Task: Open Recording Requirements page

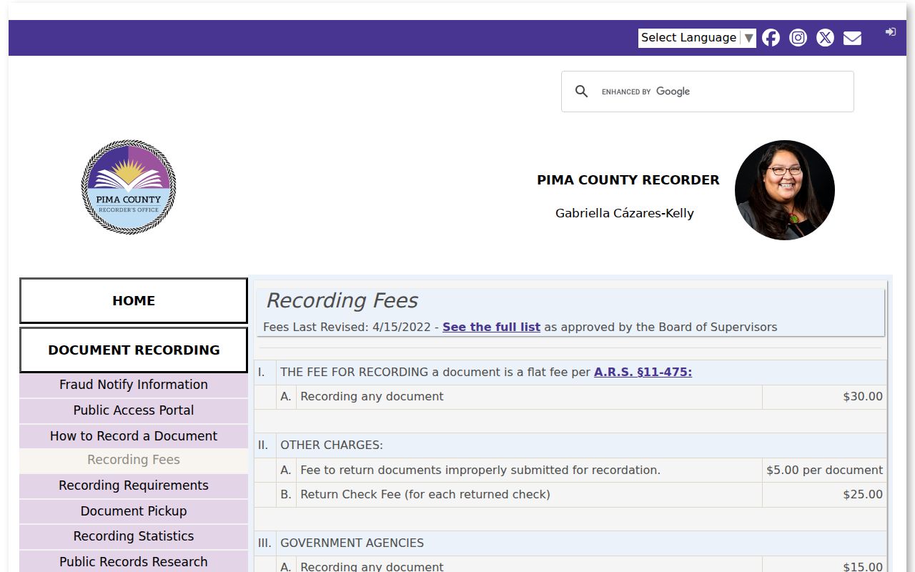Action: [x=134, y=485]
